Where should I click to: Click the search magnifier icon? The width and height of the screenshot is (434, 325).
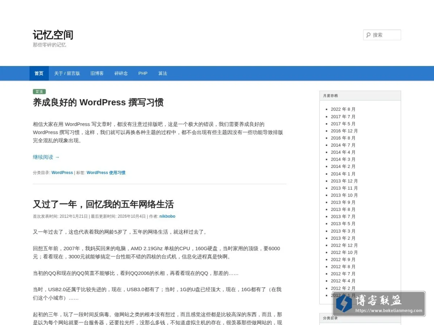point(369,35)
